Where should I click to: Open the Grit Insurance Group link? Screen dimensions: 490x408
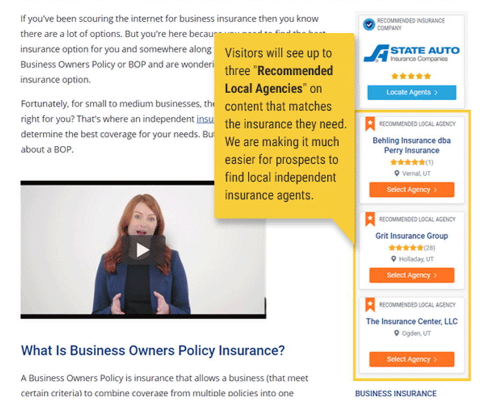412,235
